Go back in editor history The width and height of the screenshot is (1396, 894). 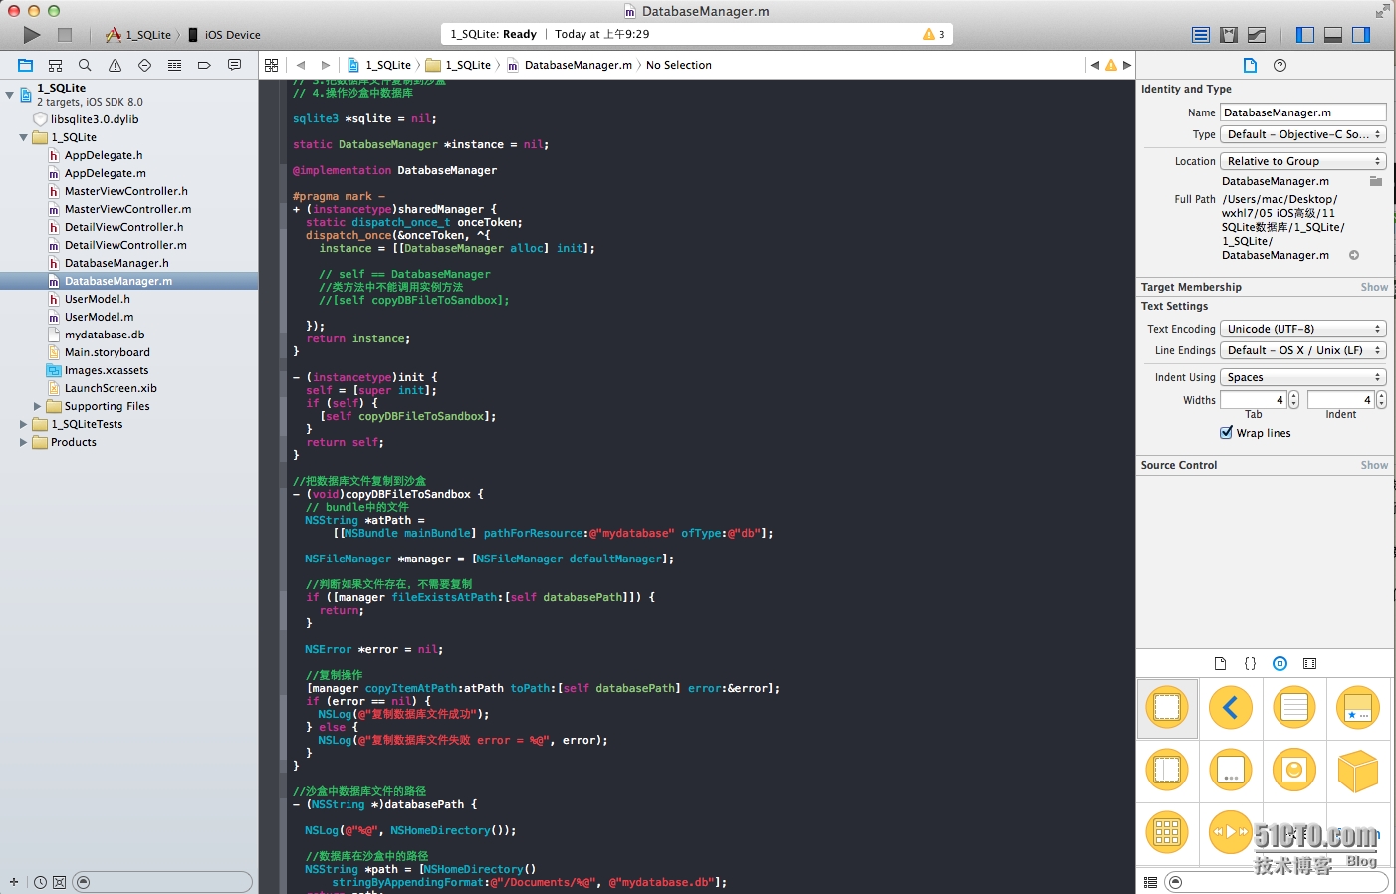300,65
